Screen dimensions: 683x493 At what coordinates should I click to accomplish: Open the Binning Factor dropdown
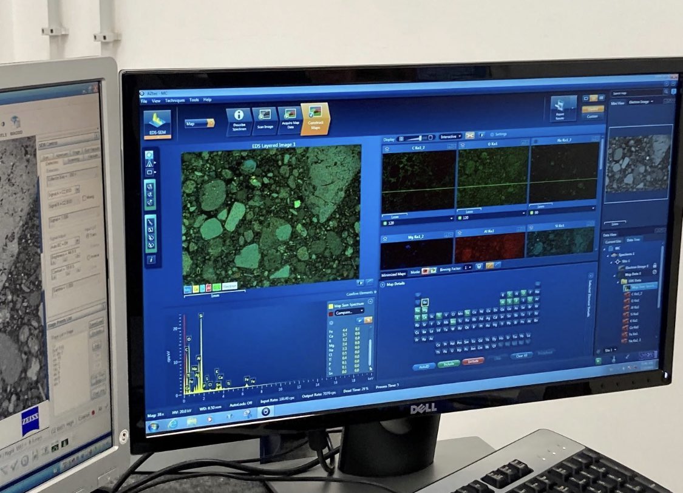tap(467, 267)
